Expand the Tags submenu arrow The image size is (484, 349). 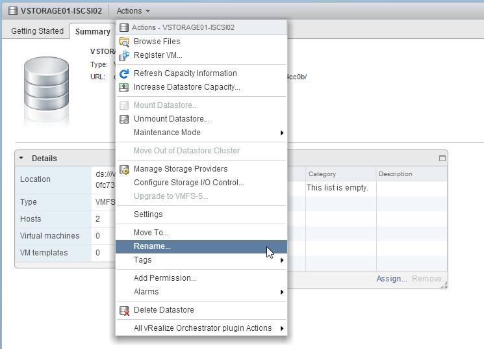pos(282,260)
